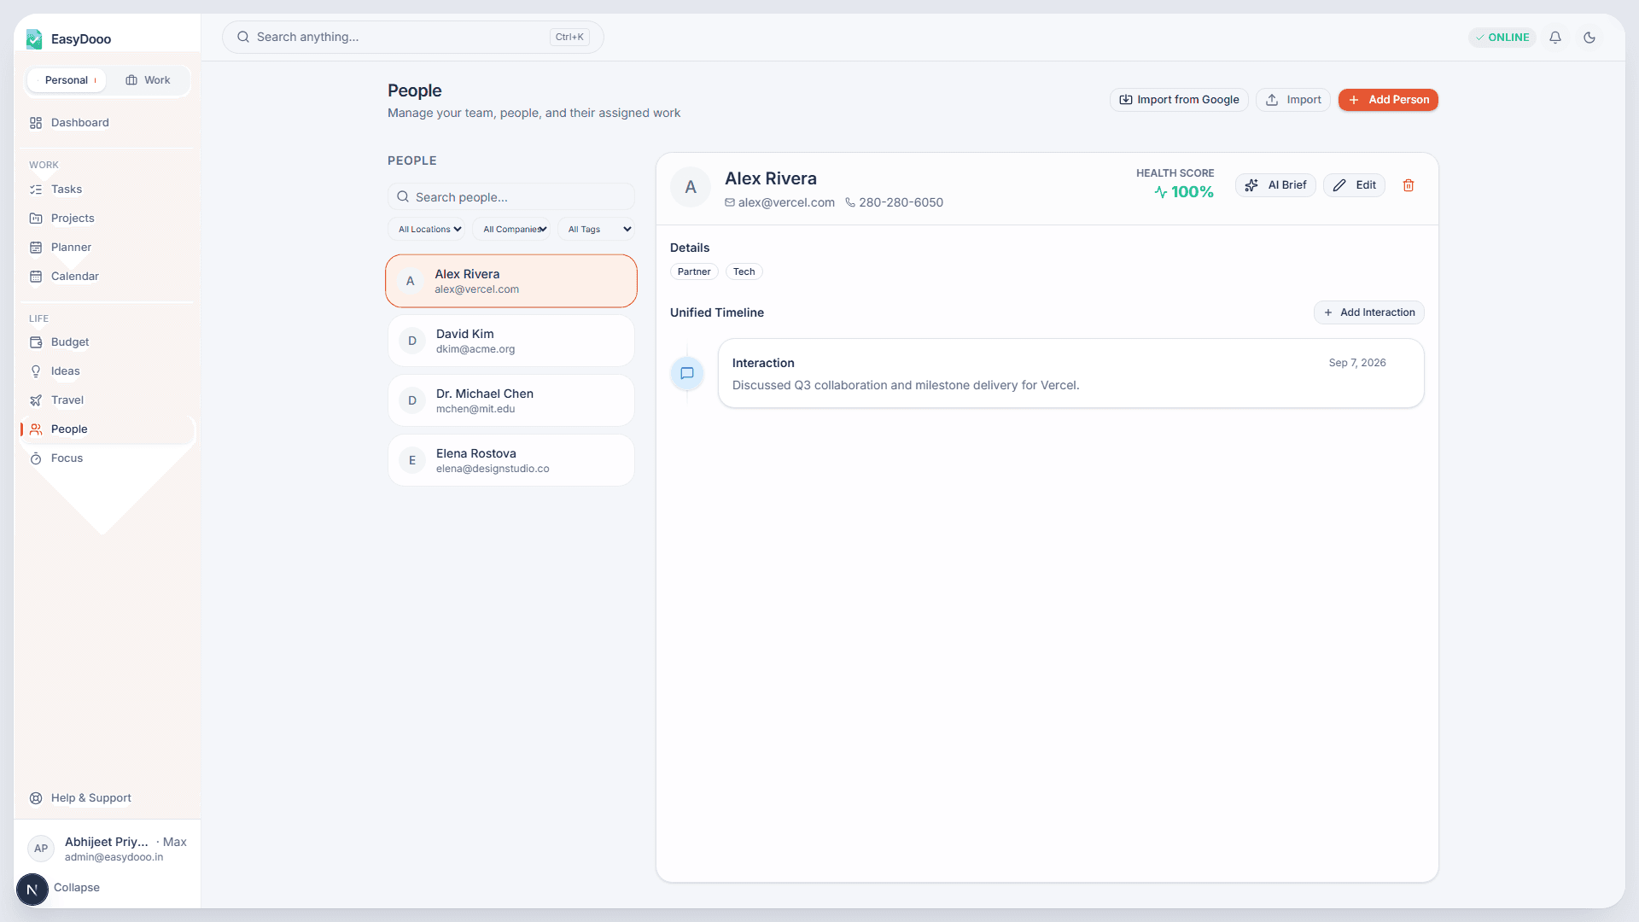
Task: Open Budget in Life section
Action: (x=108, y=342)
